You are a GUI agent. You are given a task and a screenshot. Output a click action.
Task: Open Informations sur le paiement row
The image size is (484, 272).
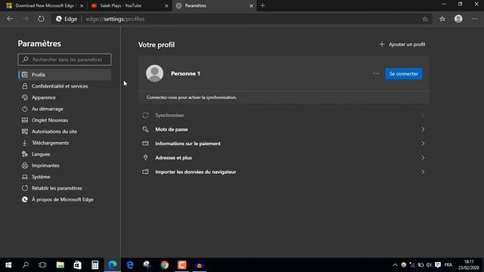(x=284, y=144)
